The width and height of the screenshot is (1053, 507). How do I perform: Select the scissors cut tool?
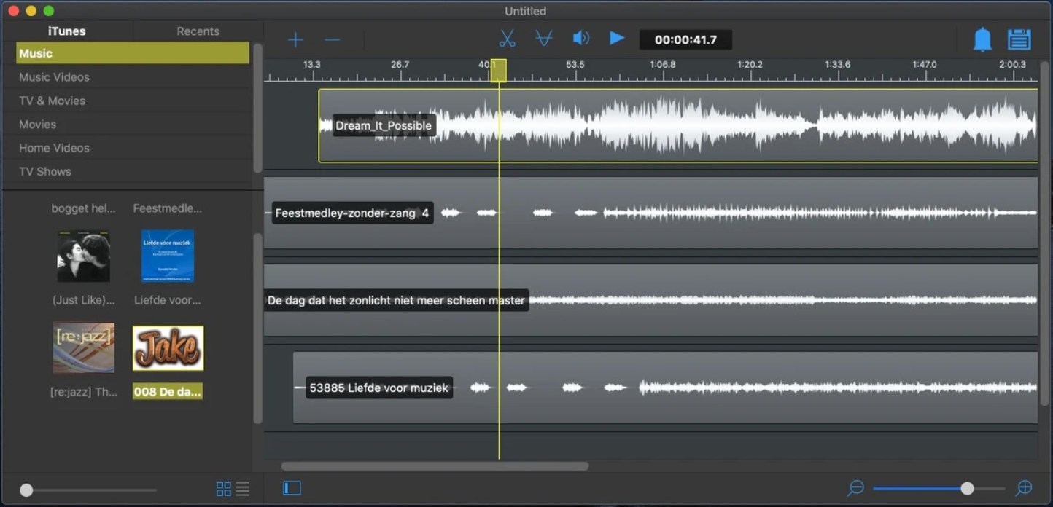coord(508,39)
